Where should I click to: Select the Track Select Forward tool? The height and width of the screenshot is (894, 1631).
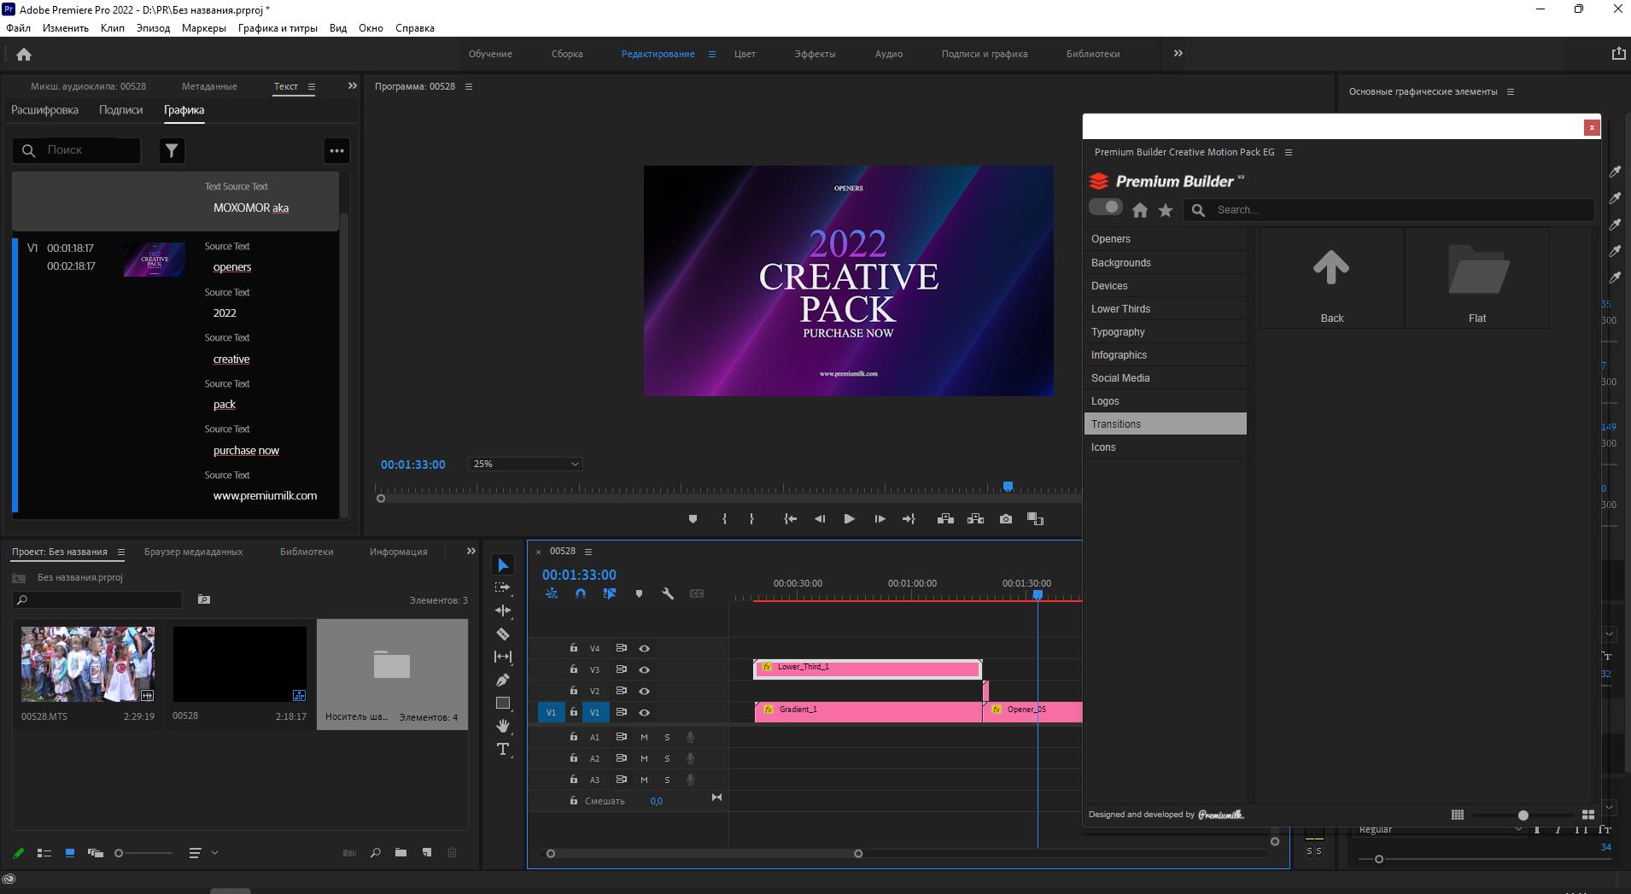click(503, 587)
